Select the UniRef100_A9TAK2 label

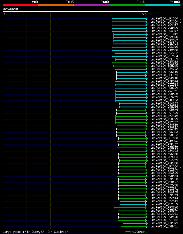[x=164, y=220]
